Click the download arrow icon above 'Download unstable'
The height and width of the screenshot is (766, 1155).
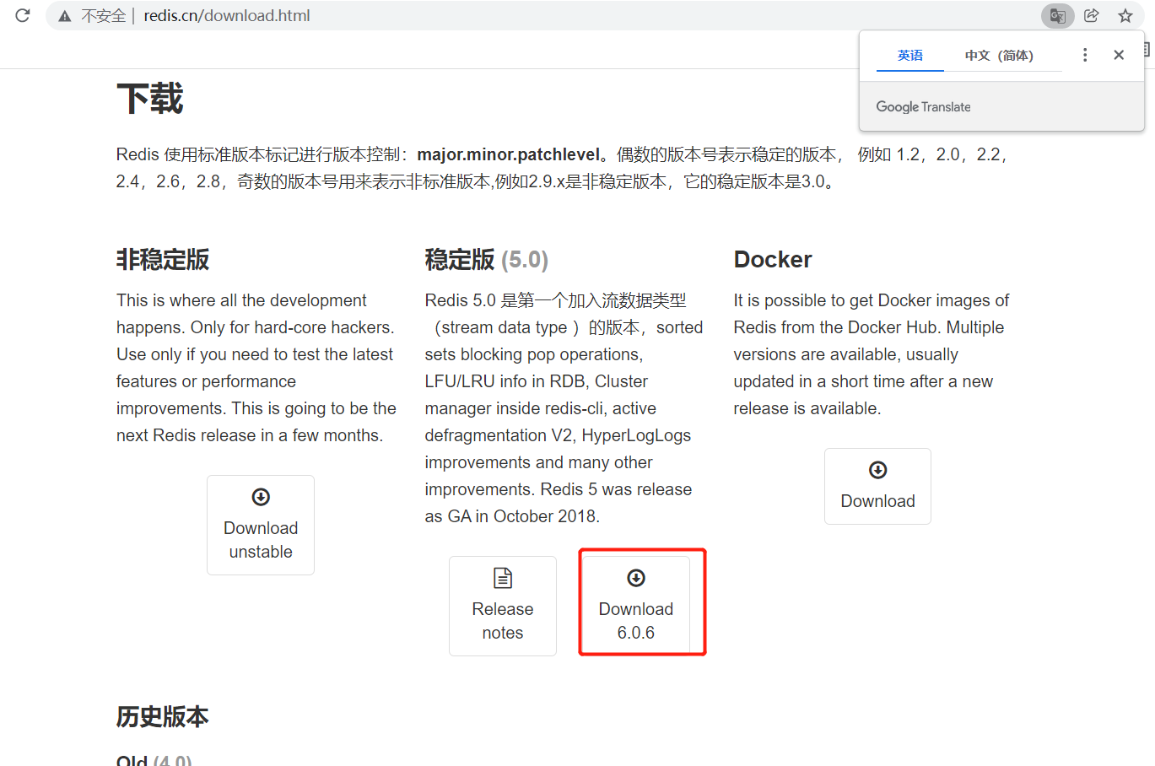(261, 497)
